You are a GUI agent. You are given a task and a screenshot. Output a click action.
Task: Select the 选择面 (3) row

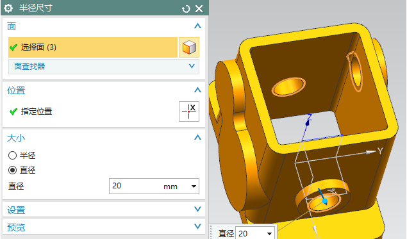coord(93,47)
